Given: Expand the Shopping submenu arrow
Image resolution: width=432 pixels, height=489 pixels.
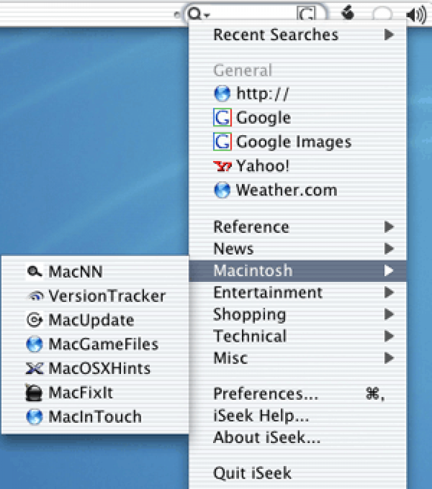Looking at the screenshot, I should click(389, 314).
